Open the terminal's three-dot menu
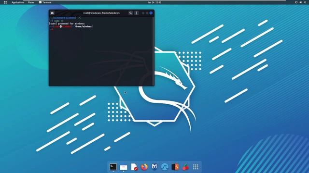This screenshot has height=173, width=309. (136, 13)
